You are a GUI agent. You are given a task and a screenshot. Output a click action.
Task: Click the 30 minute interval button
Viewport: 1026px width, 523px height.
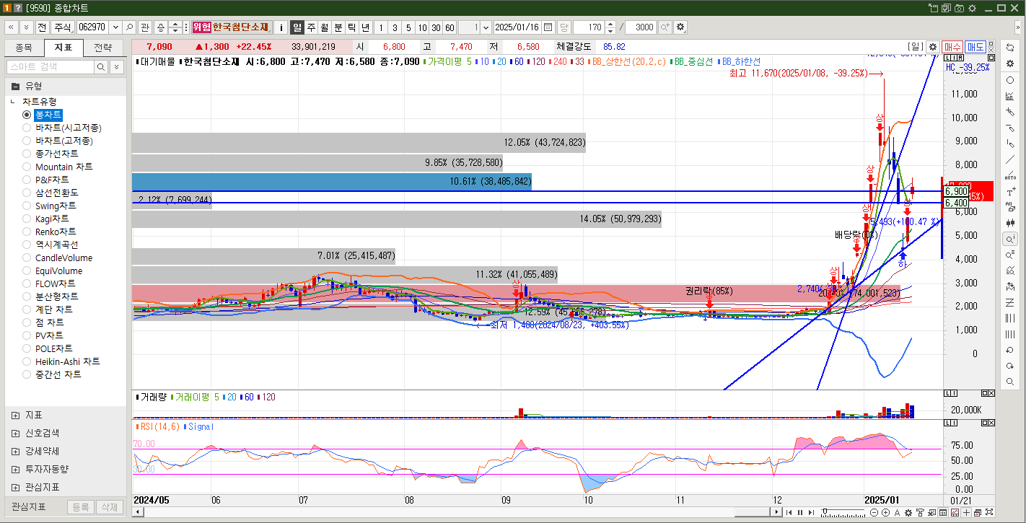pos(436,27)
